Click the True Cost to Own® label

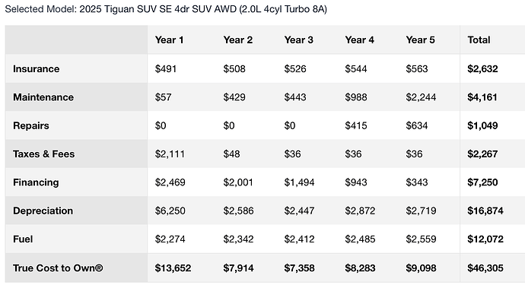58,268
